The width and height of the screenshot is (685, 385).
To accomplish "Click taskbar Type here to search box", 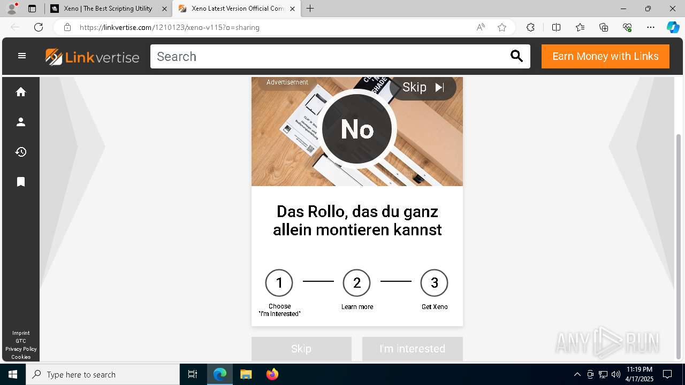I will pyautogui.click(x=103, y=374).
